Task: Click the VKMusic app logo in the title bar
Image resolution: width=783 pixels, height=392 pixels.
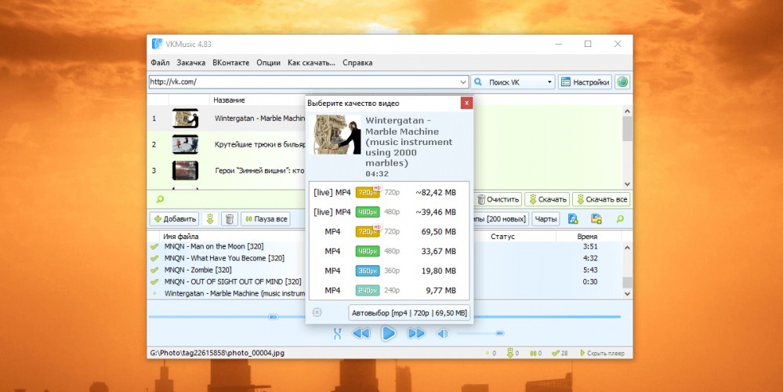Action: point(157,44)
